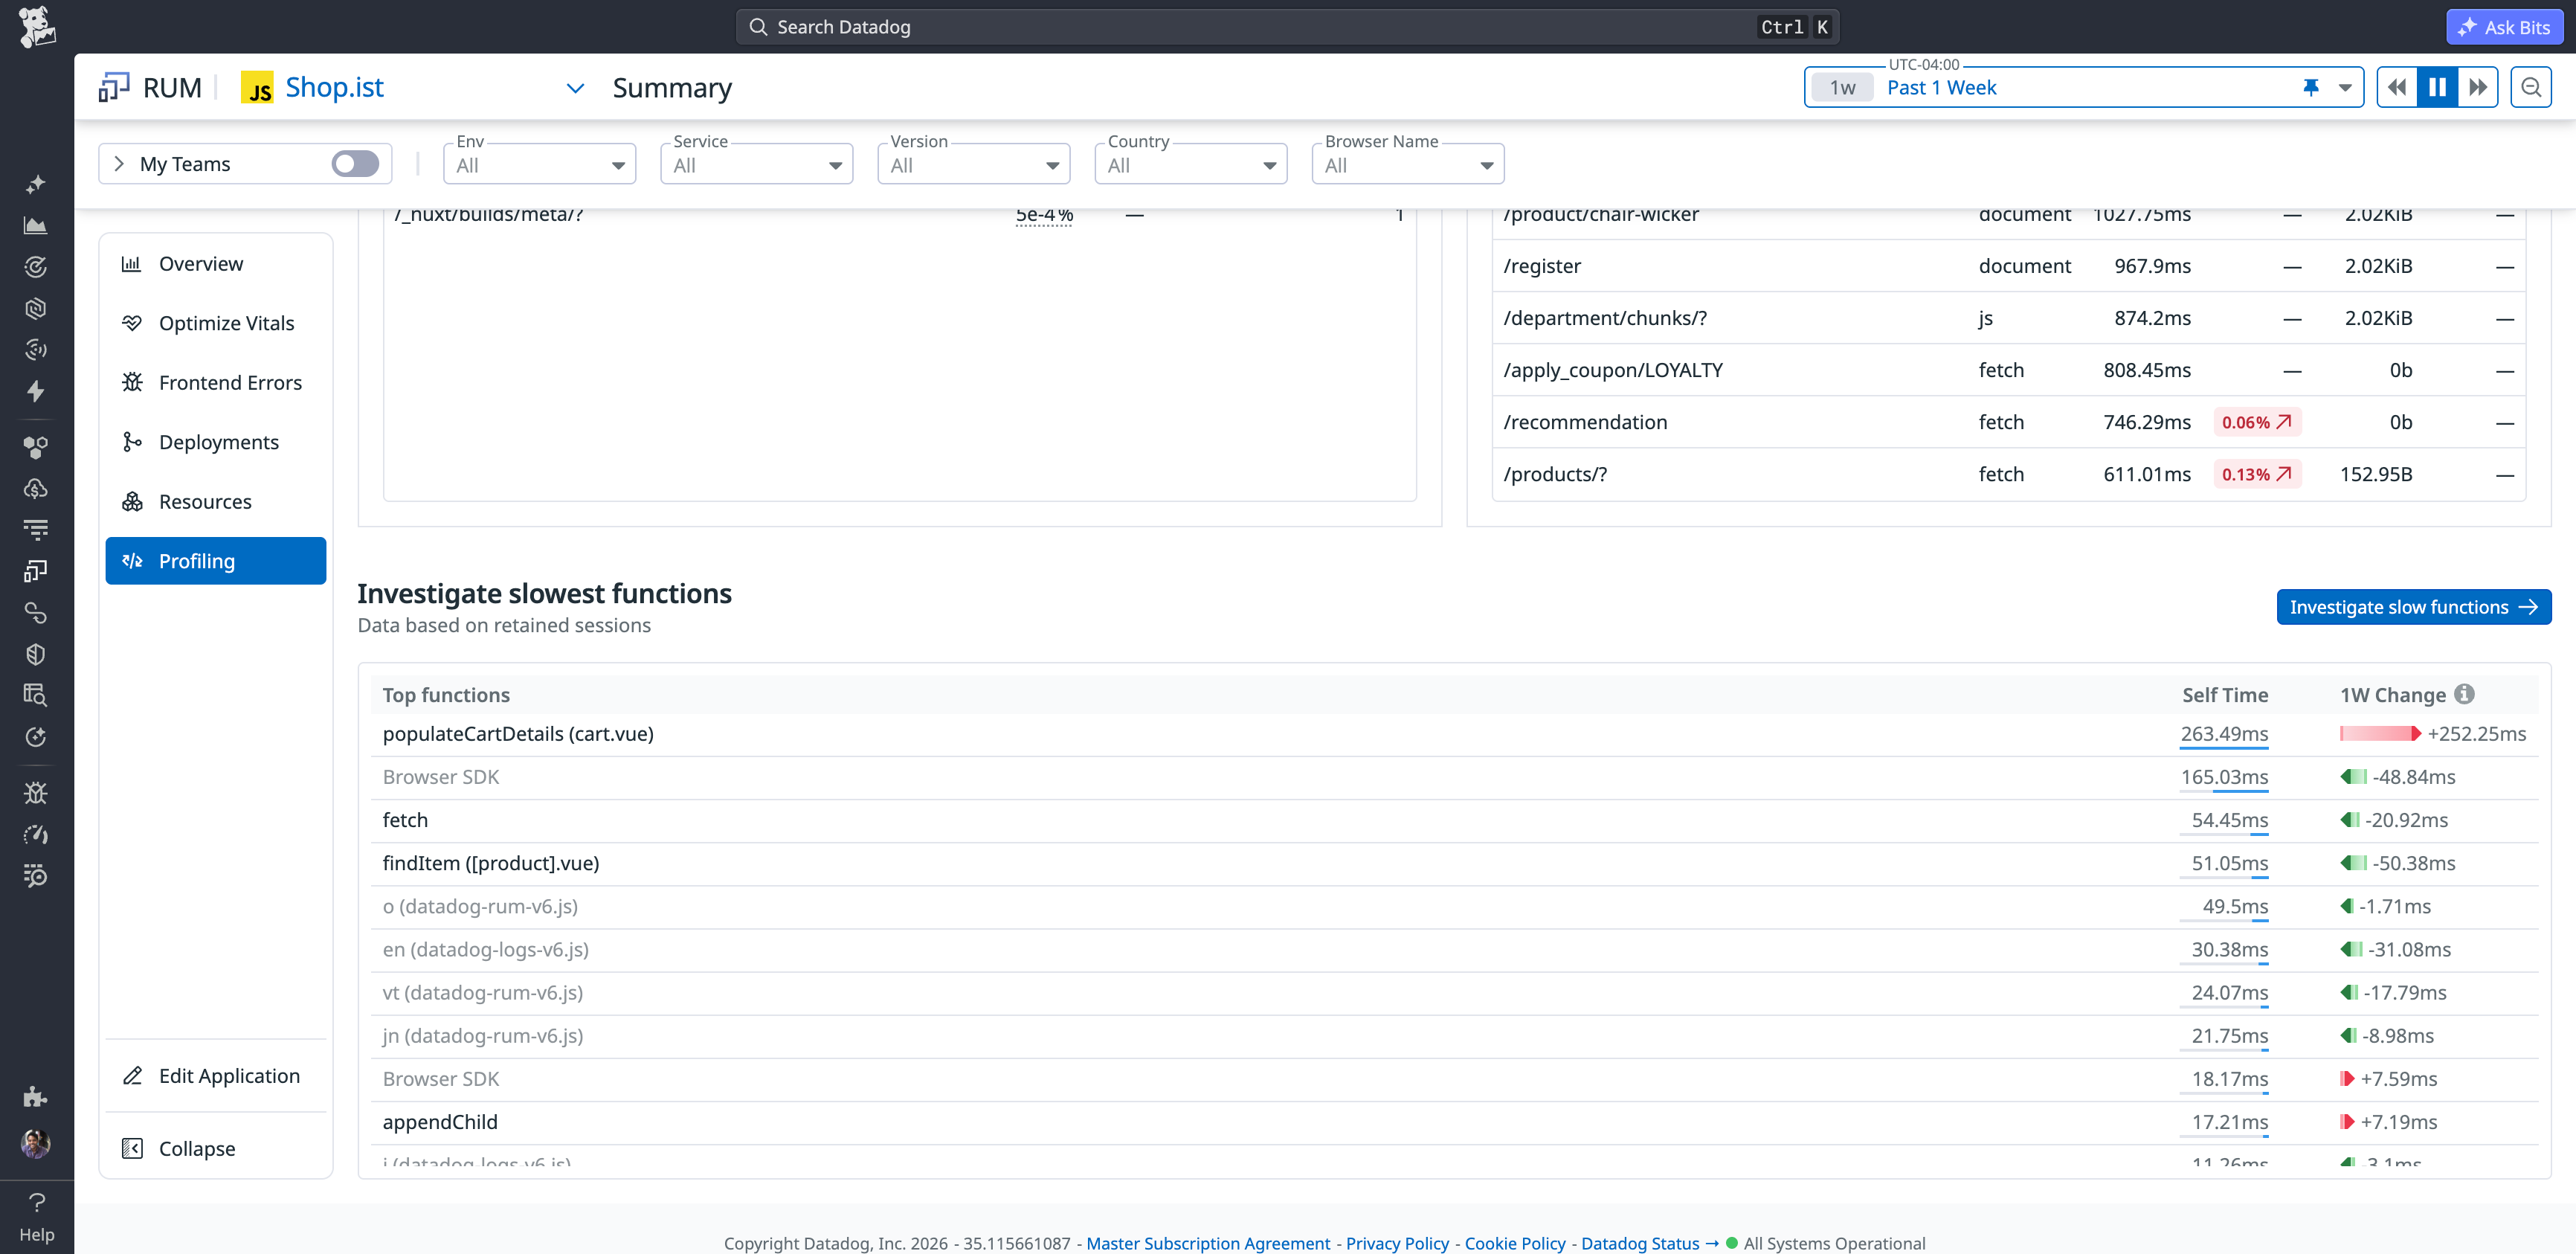Select the Optimize Vitals menu item

(x=216, y=323)
